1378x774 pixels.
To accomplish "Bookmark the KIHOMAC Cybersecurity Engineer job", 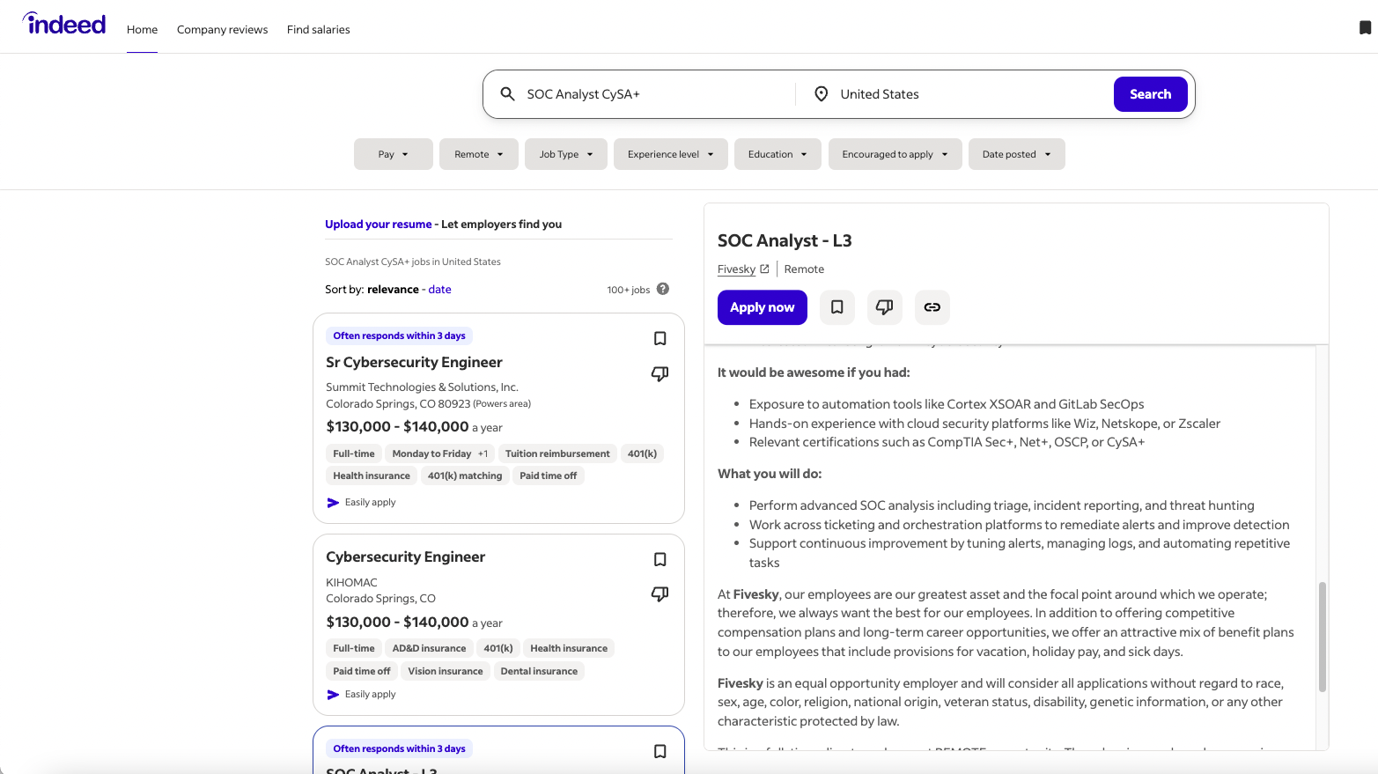I will pyautogui.click(x=660, y=560).
